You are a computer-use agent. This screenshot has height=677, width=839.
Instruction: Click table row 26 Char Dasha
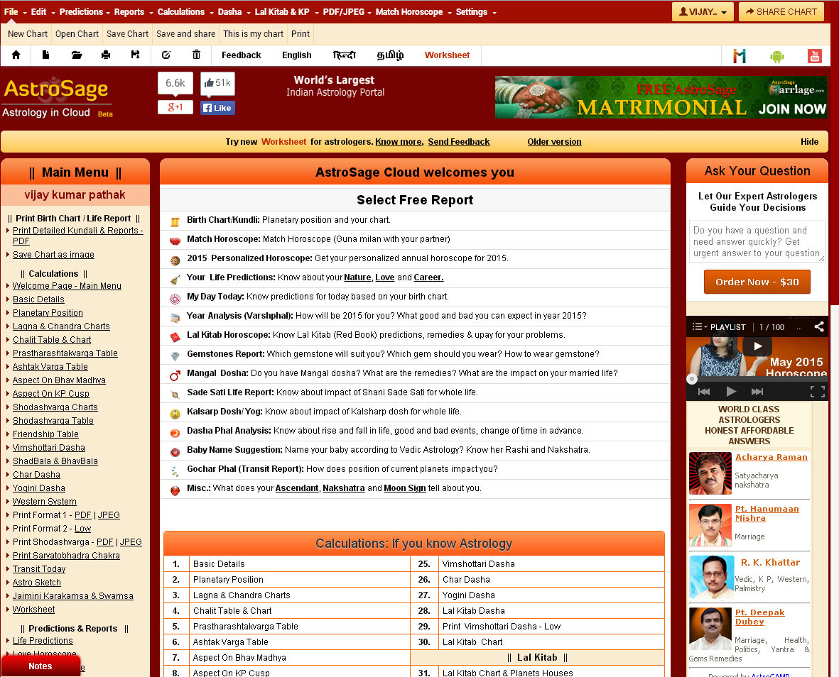tap(537, 579)
